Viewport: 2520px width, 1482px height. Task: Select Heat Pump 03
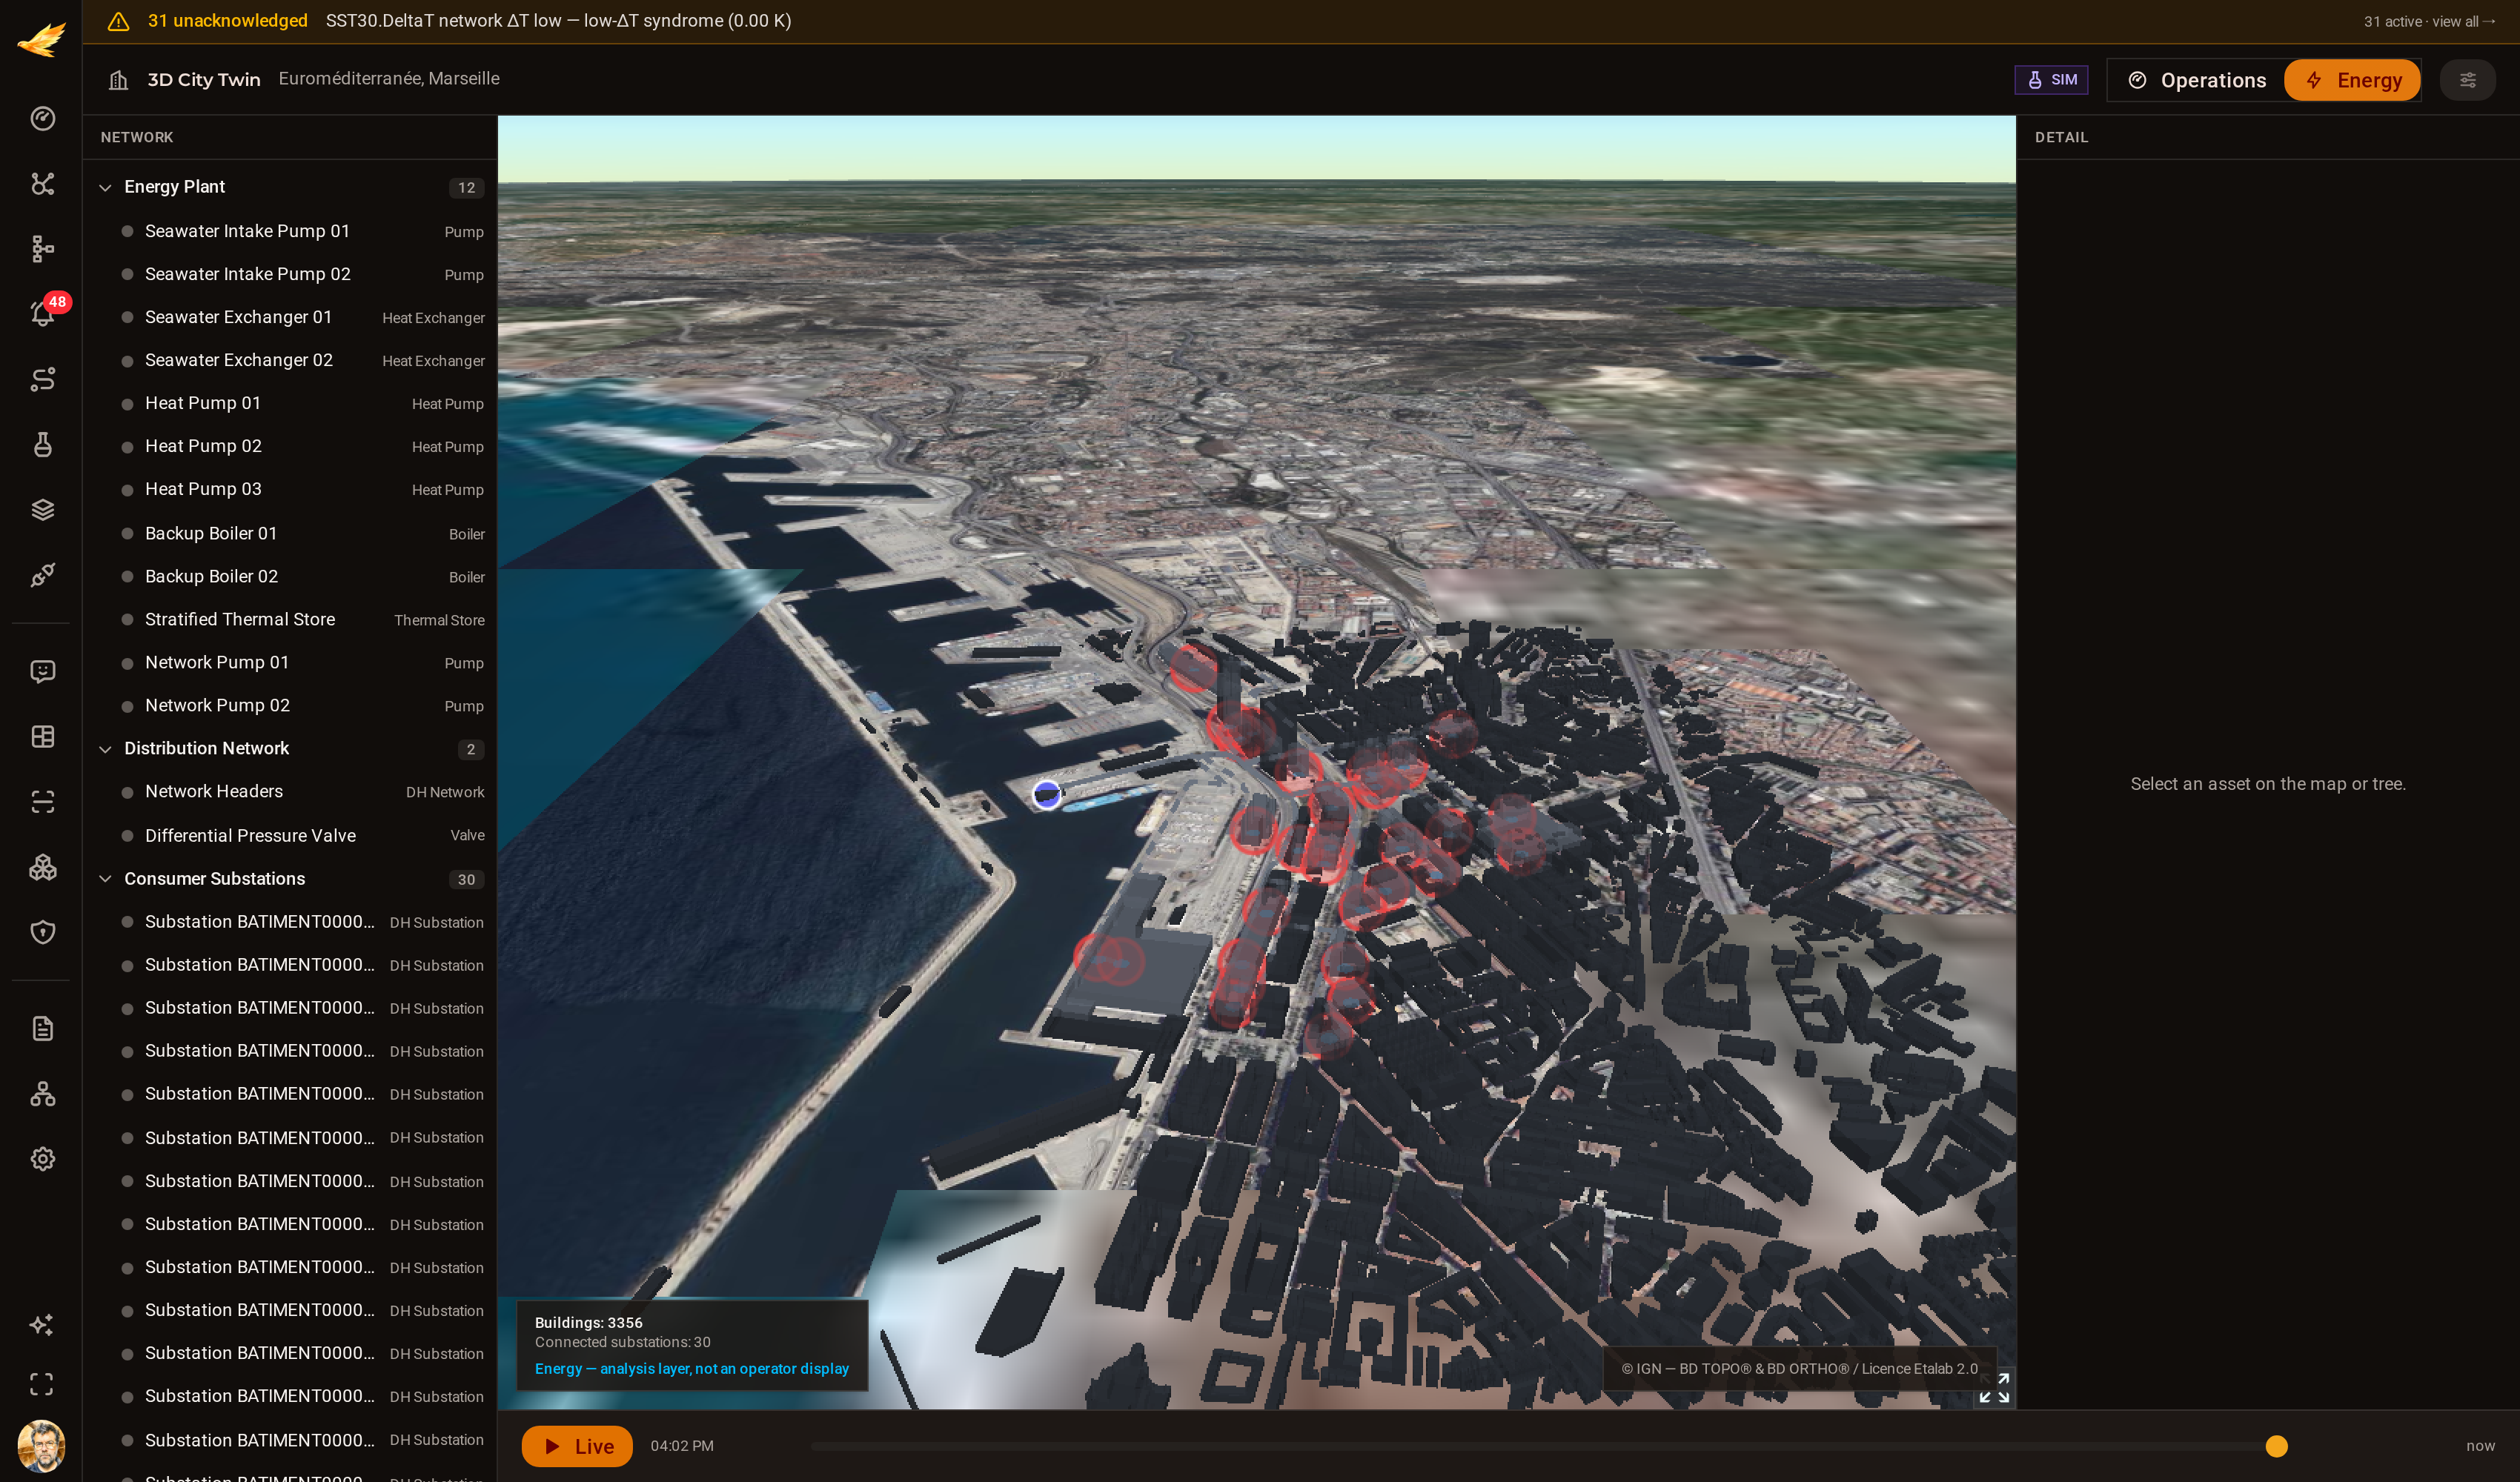pyautogui.click(x=290, y=489)
